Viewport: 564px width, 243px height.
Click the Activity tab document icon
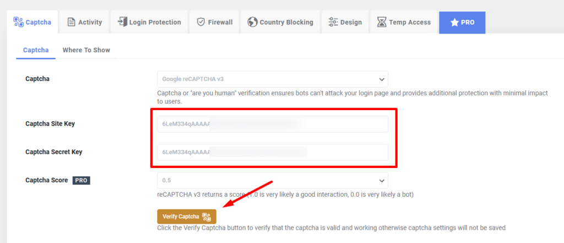click(71, 23)
